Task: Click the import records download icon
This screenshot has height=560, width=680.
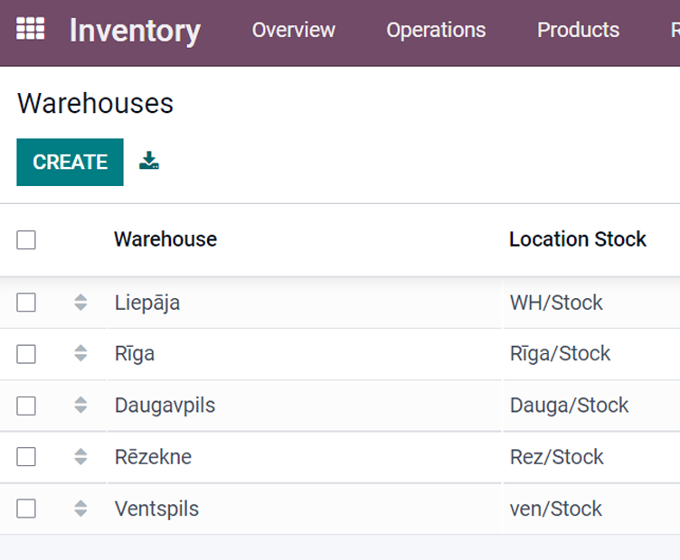Action: point(148,161)
